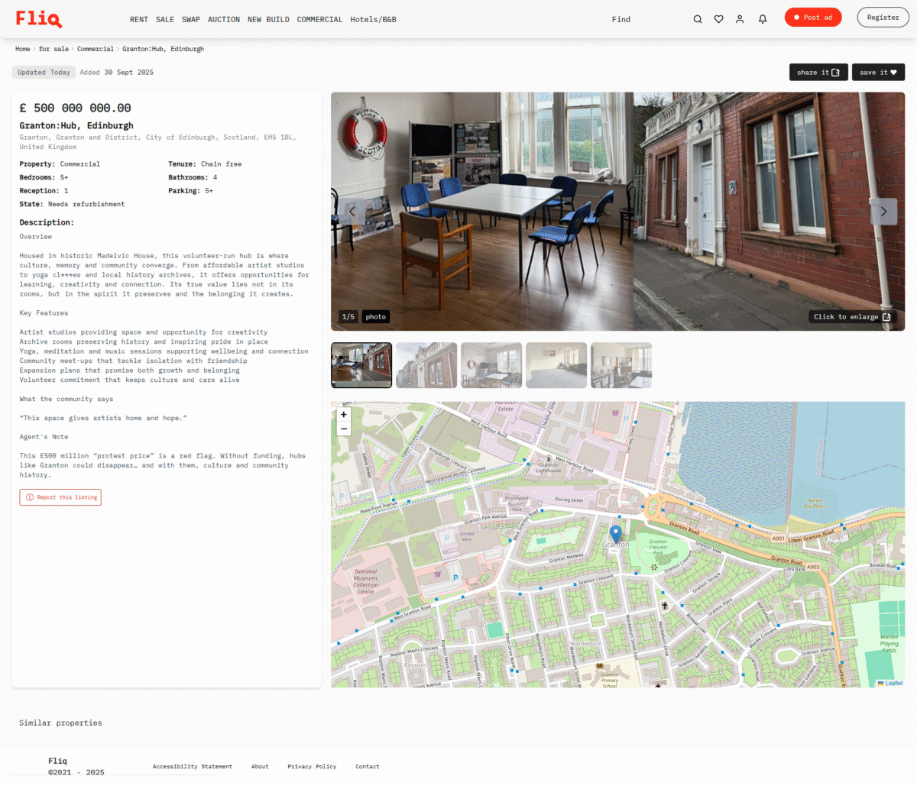Share the listing via share it
The width and height of the screenshot is (917, 786).
click(x=818, y=72)
